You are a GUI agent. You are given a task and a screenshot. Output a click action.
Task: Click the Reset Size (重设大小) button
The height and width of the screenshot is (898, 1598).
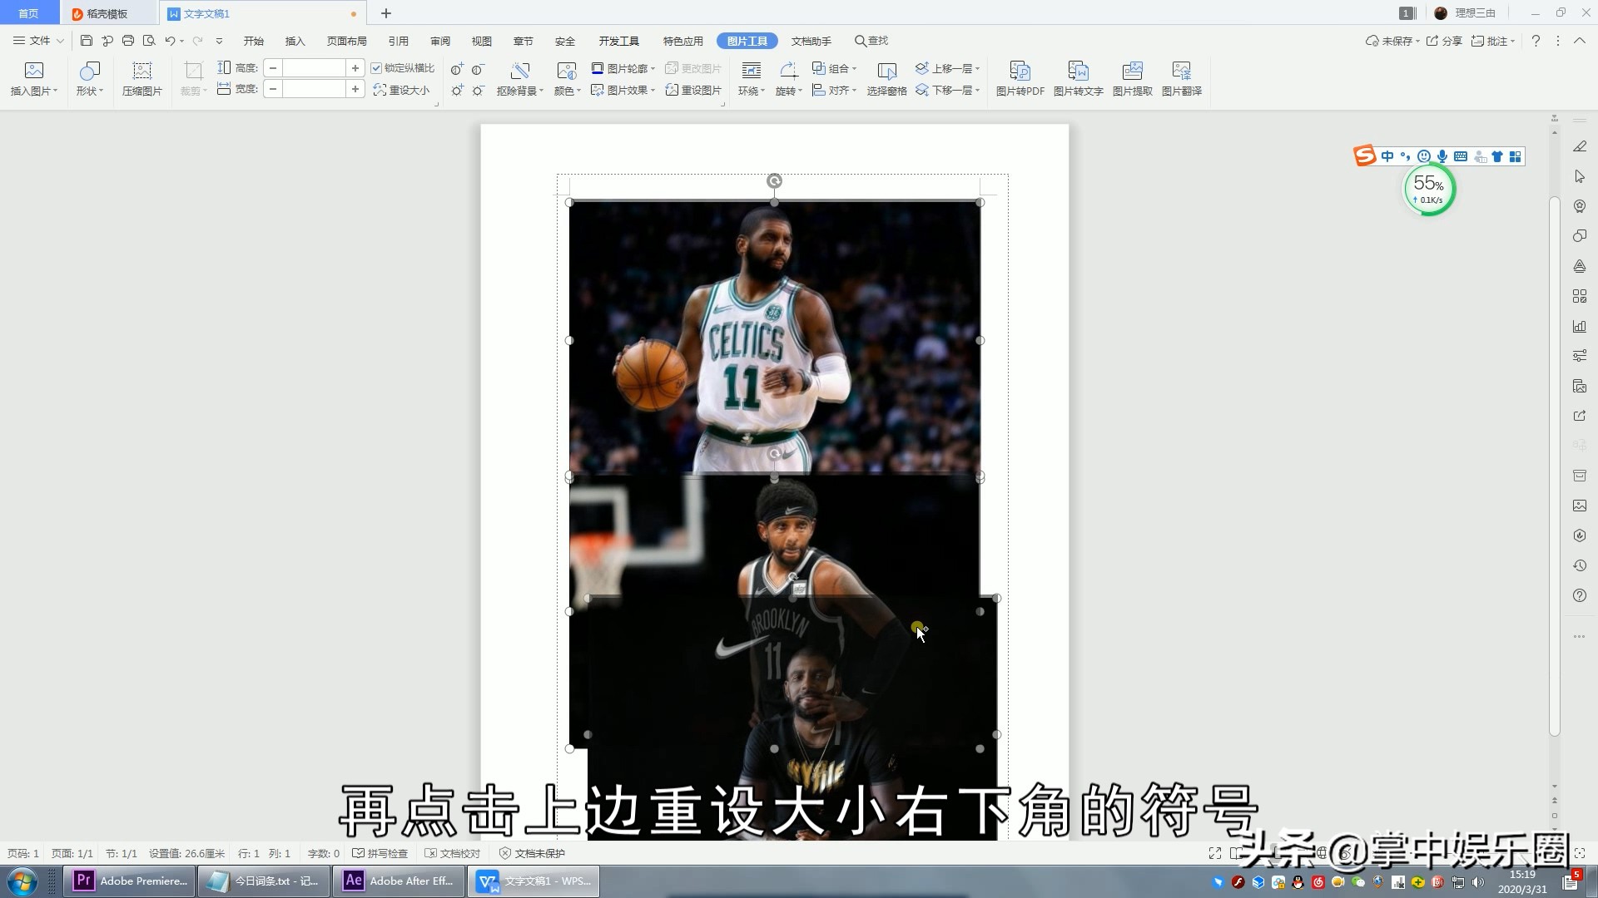click(x=401, y=90)
